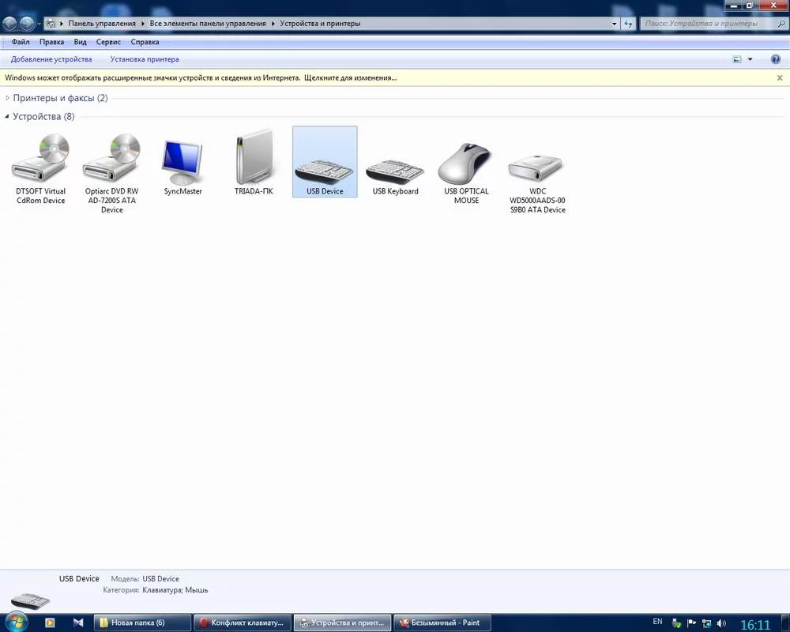790x632 pixels.
Task: Click the network tray icon
Action: [707, 623]
